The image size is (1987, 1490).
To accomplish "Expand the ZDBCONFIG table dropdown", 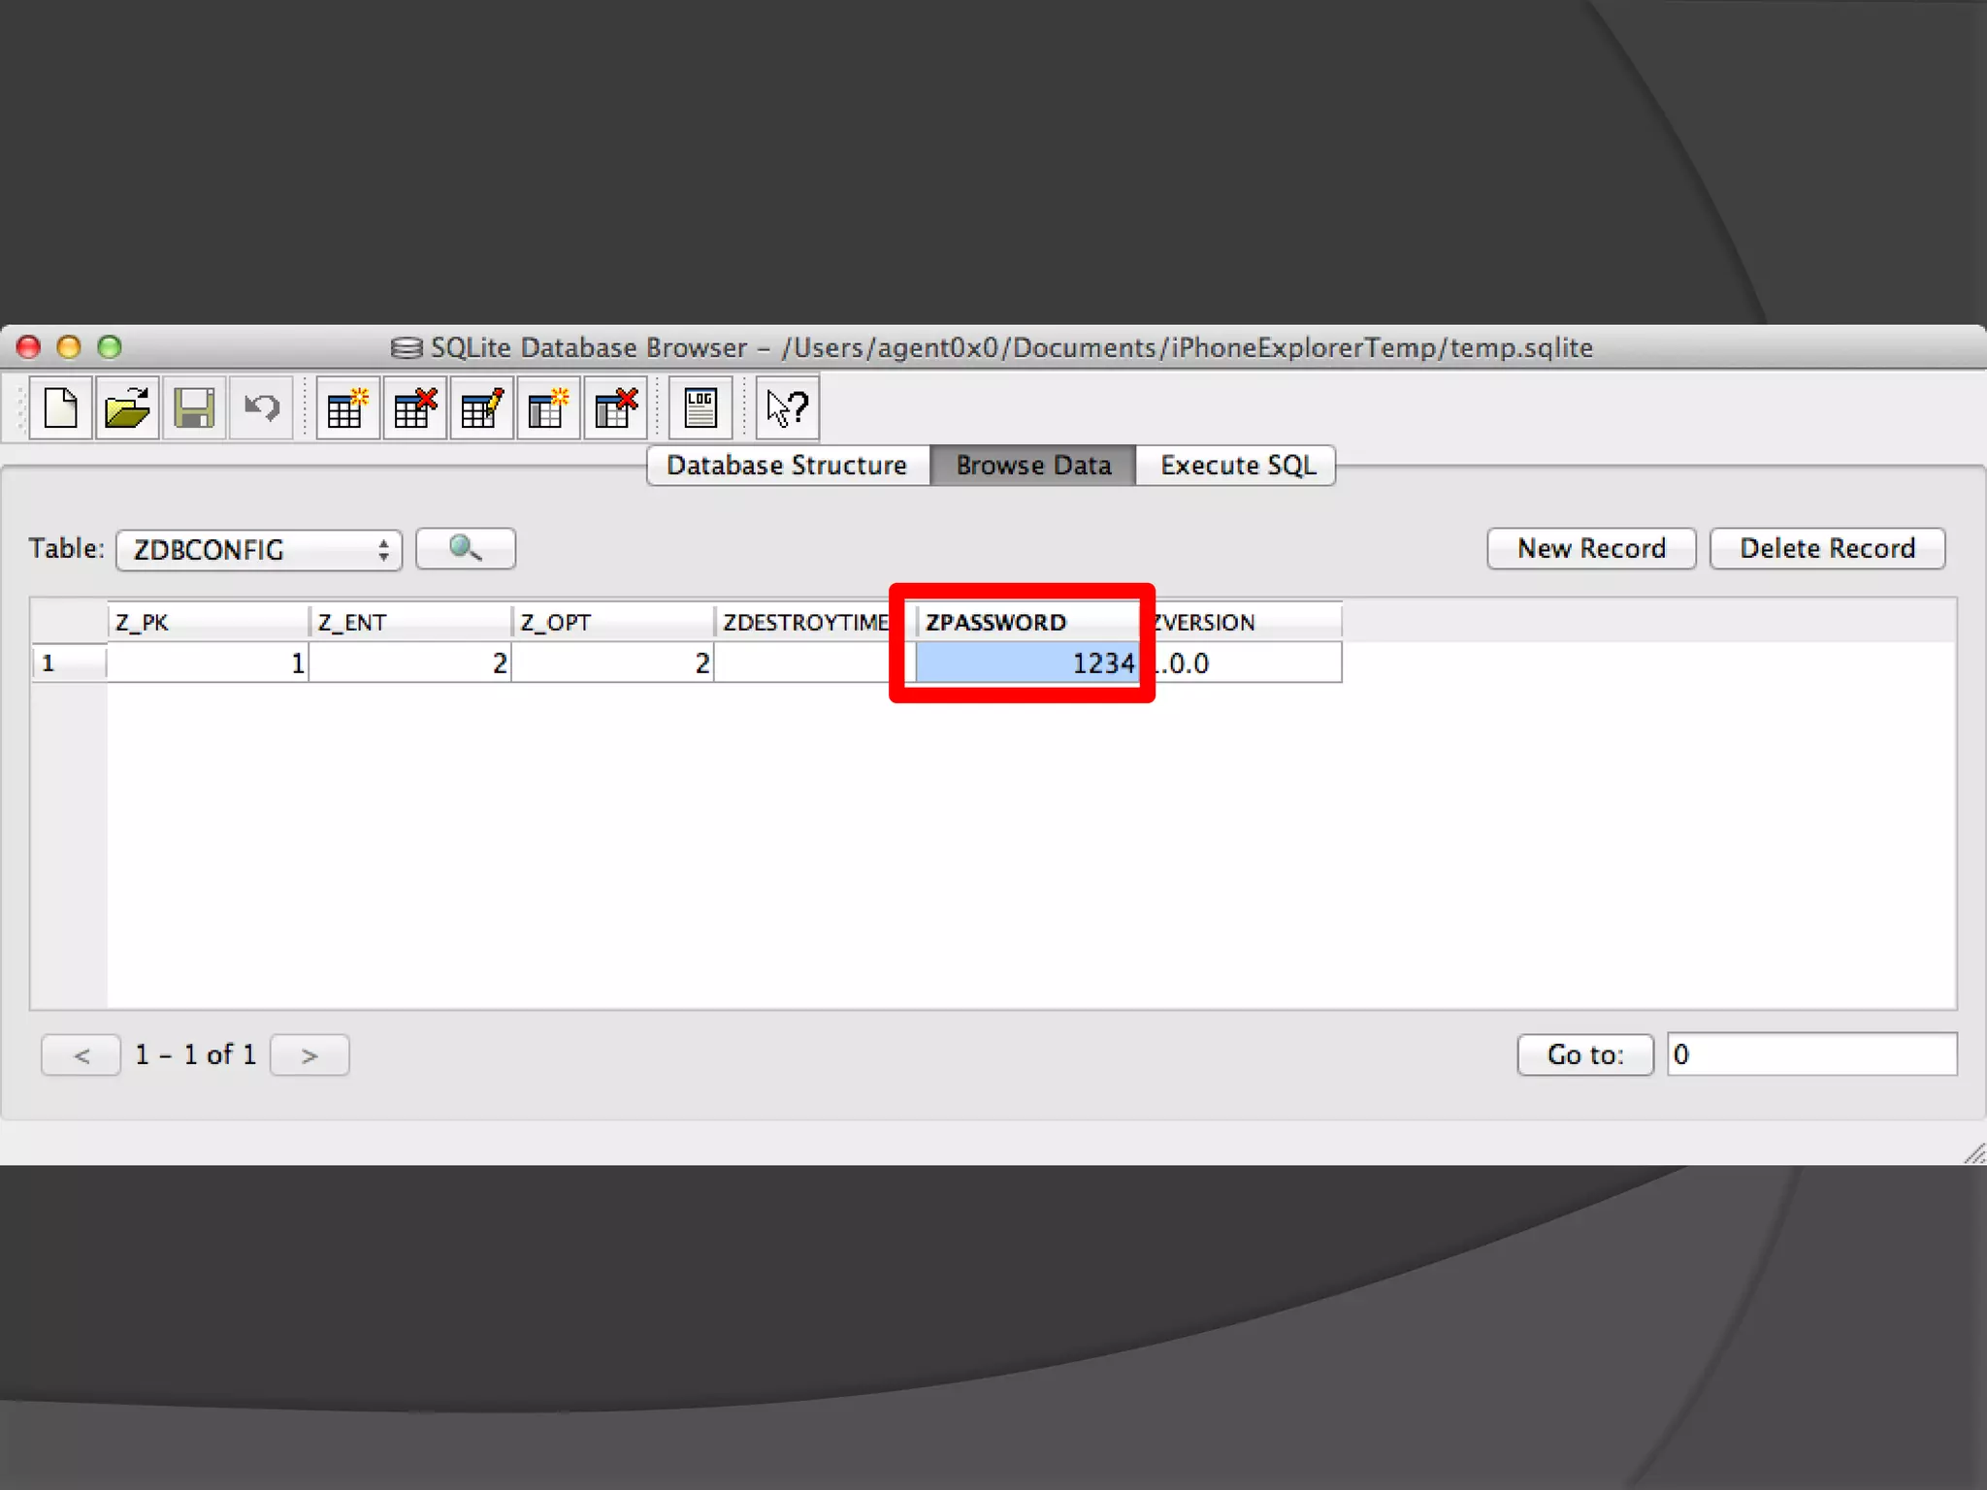I will 259,550.
